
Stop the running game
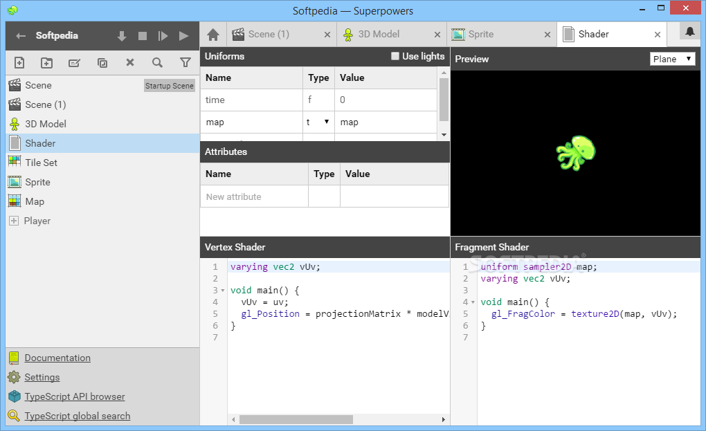click(143, 36)
